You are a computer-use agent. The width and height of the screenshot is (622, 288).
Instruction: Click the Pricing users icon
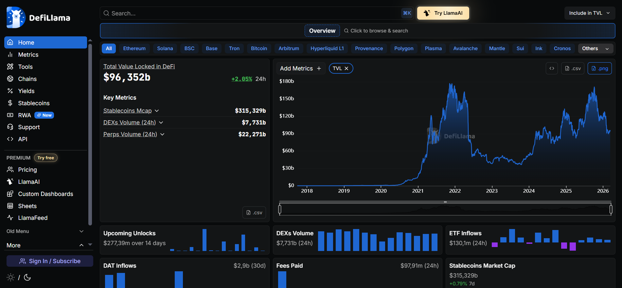coord(10,169)
